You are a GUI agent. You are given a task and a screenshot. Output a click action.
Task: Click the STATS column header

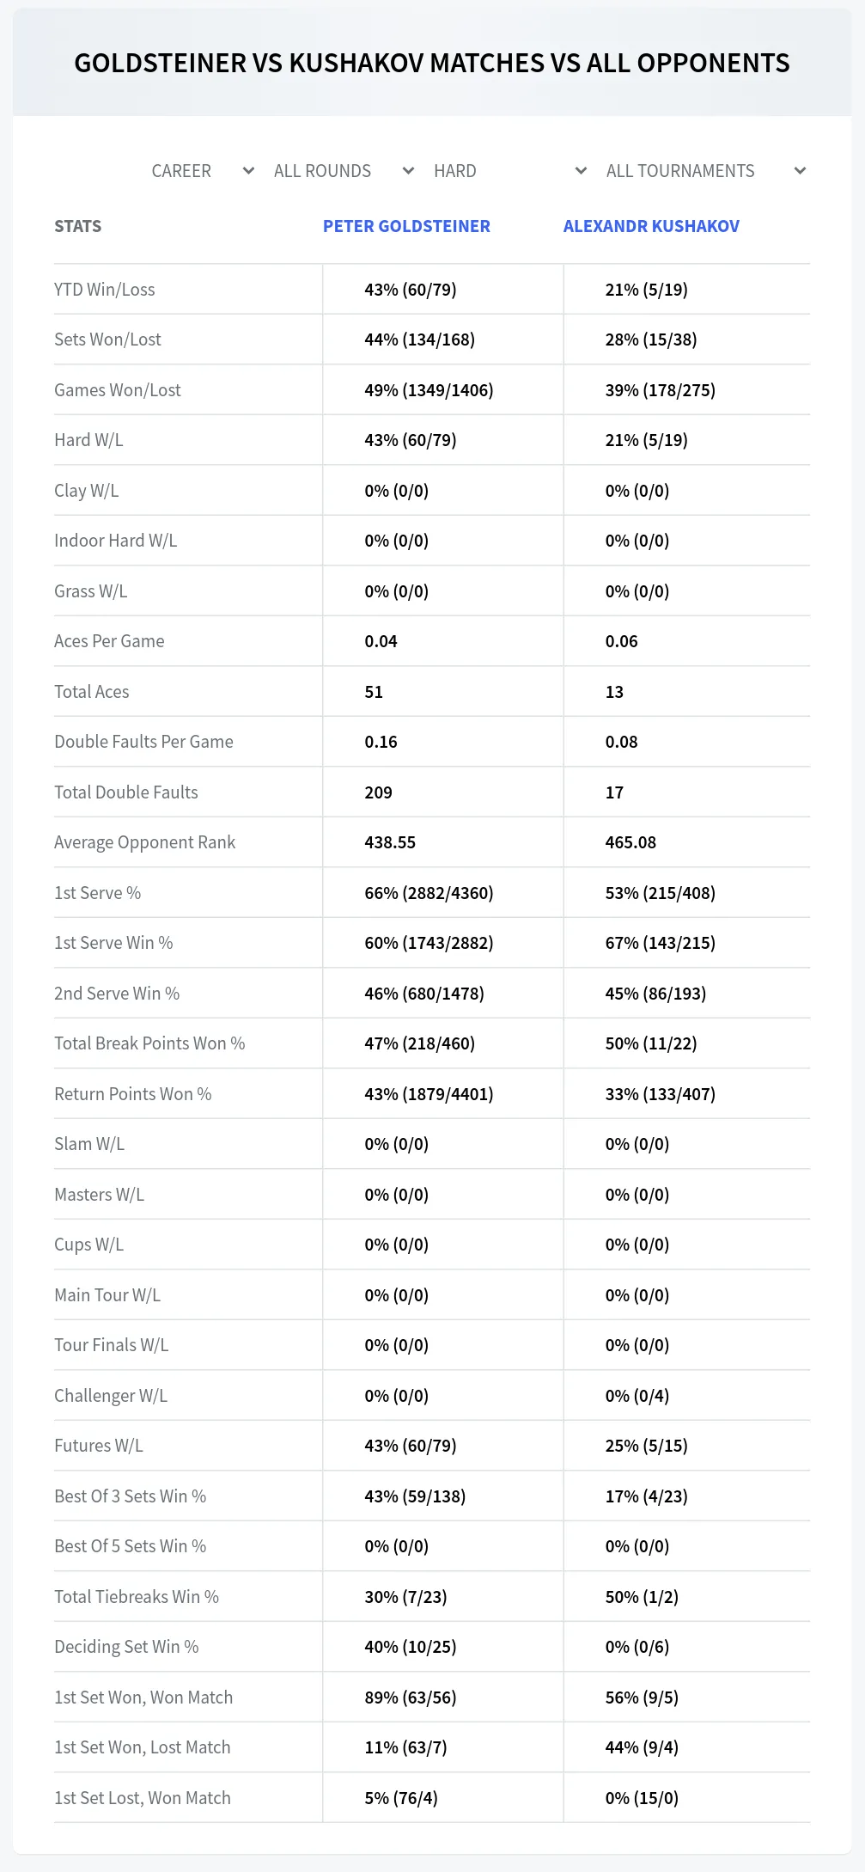[77, 226]
